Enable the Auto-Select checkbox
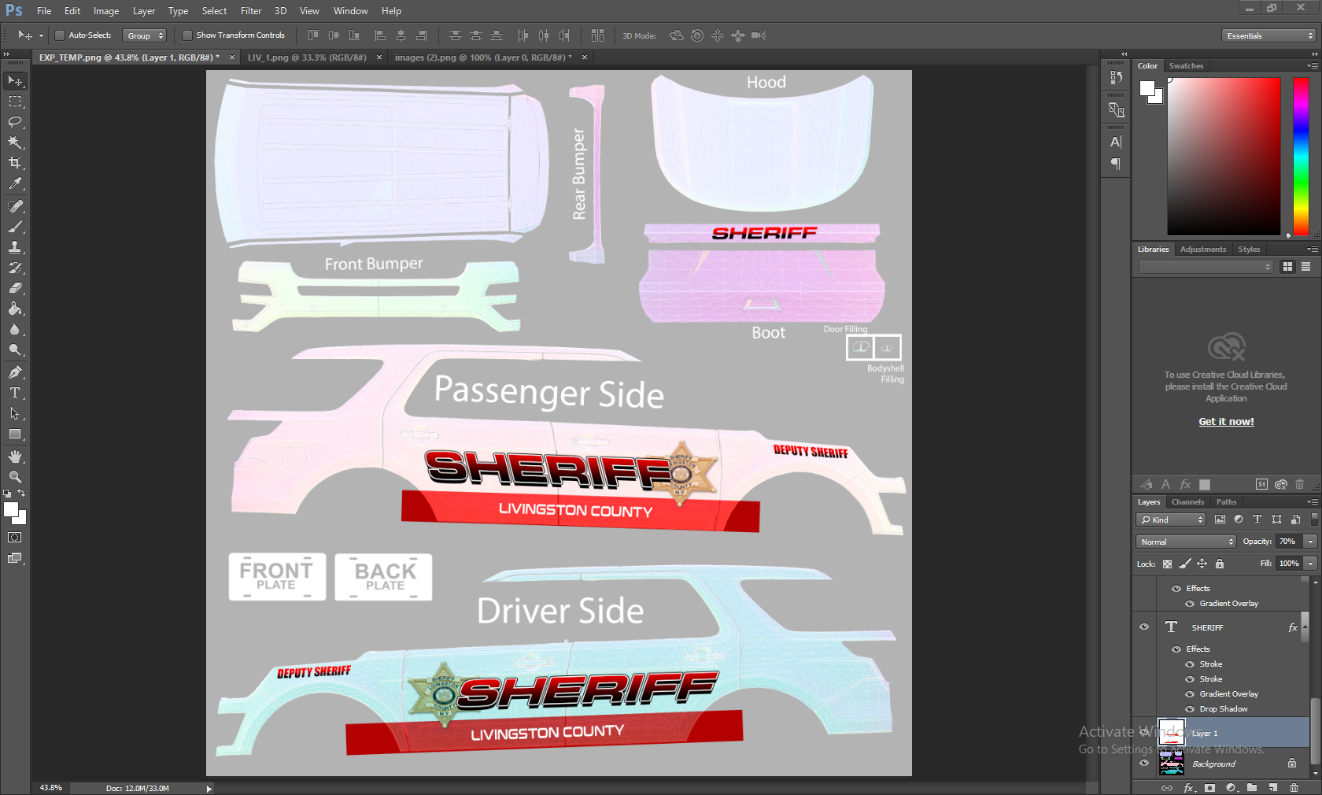1322x795 pixels. [x=59, y=35]
